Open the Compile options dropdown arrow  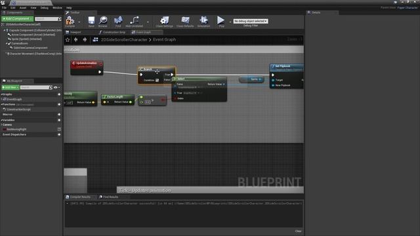pyautogui.click(x=79, y=22)
